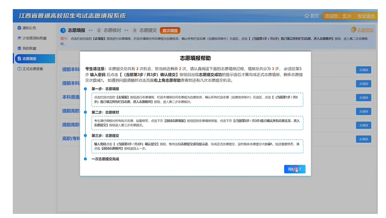Screen dimensions: 386x218
Task: Click the 首次填报 orange badge
Action: pyautogui.click(x=170, y=30)
